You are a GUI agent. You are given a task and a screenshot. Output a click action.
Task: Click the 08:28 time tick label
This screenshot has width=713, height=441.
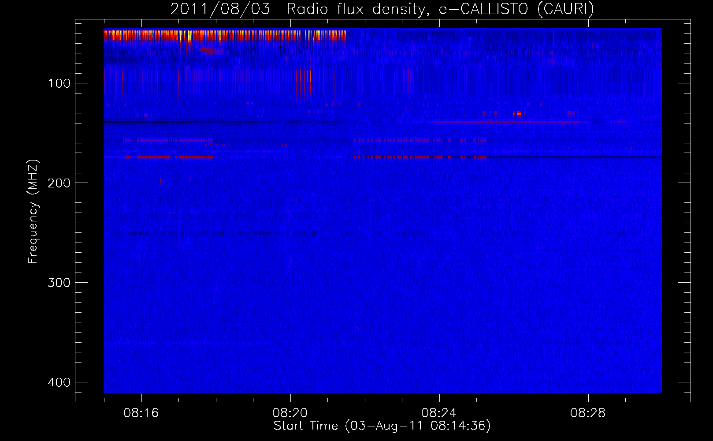588,413
